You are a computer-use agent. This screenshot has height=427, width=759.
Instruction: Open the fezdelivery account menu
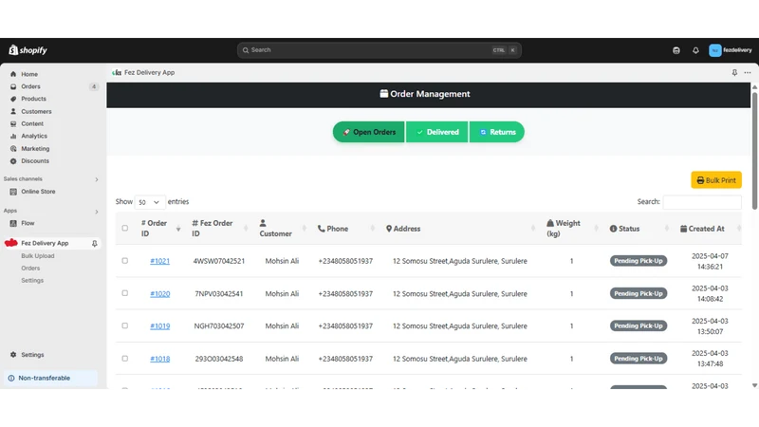(731, 50)
